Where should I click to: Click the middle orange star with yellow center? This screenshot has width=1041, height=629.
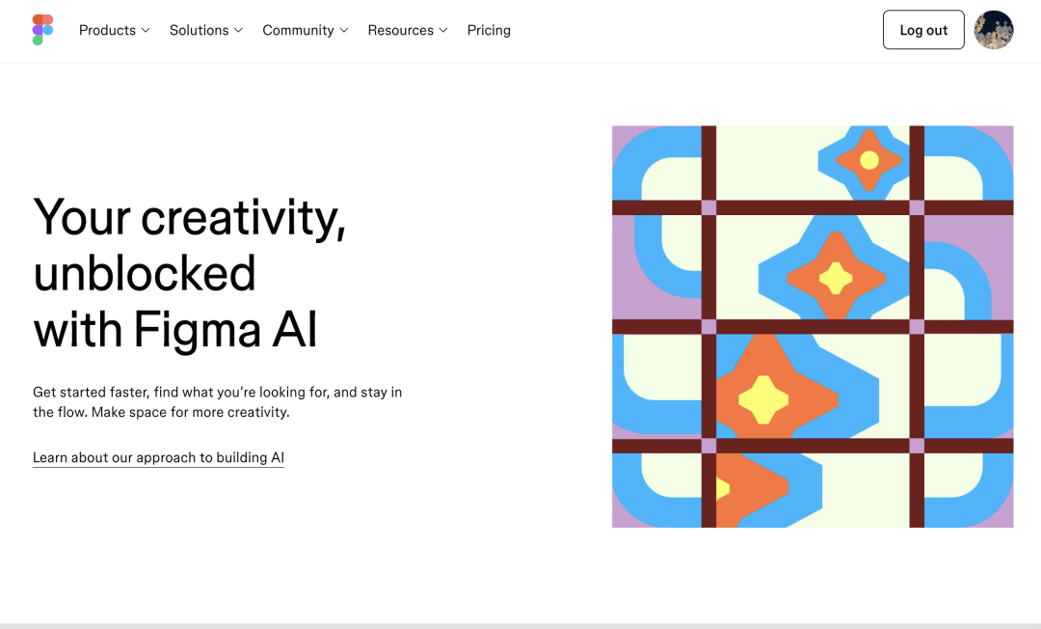[x=836, y=276]
